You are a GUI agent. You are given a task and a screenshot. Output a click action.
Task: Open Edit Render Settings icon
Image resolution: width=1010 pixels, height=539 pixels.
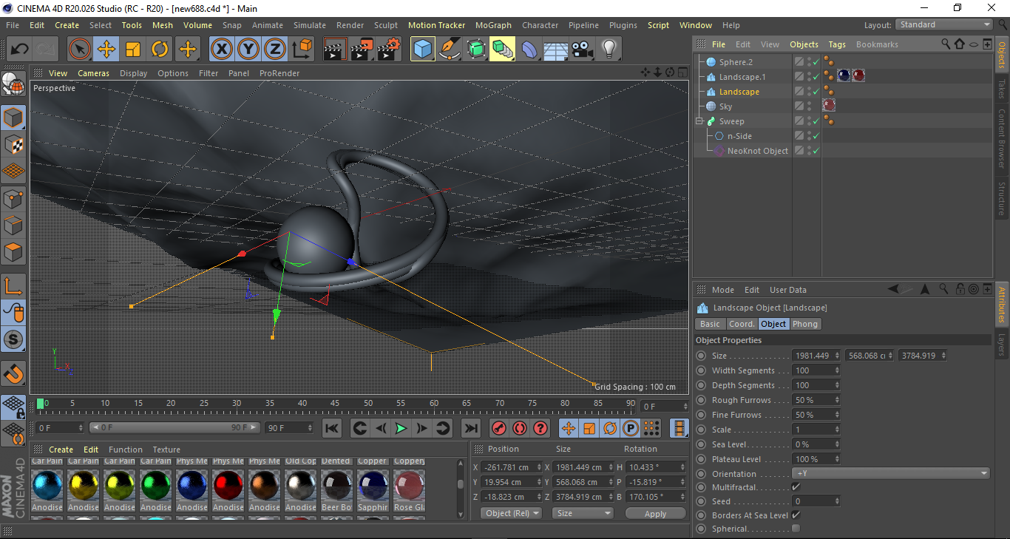[x=389, y=50]
